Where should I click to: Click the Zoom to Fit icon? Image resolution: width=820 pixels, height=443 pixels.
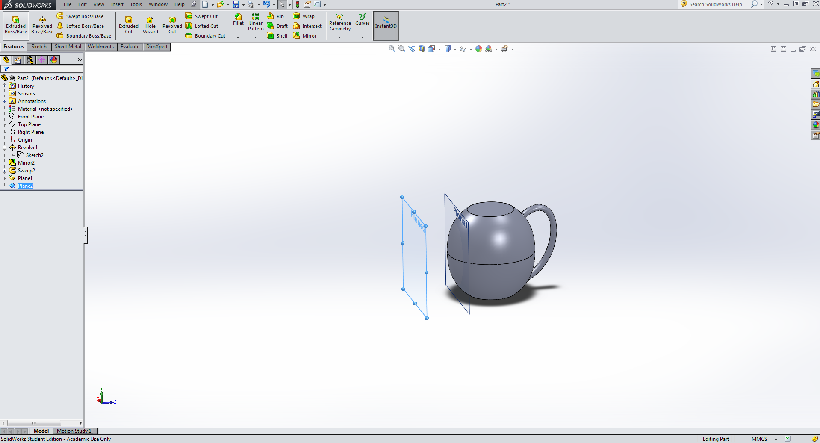tap(392, 49)
